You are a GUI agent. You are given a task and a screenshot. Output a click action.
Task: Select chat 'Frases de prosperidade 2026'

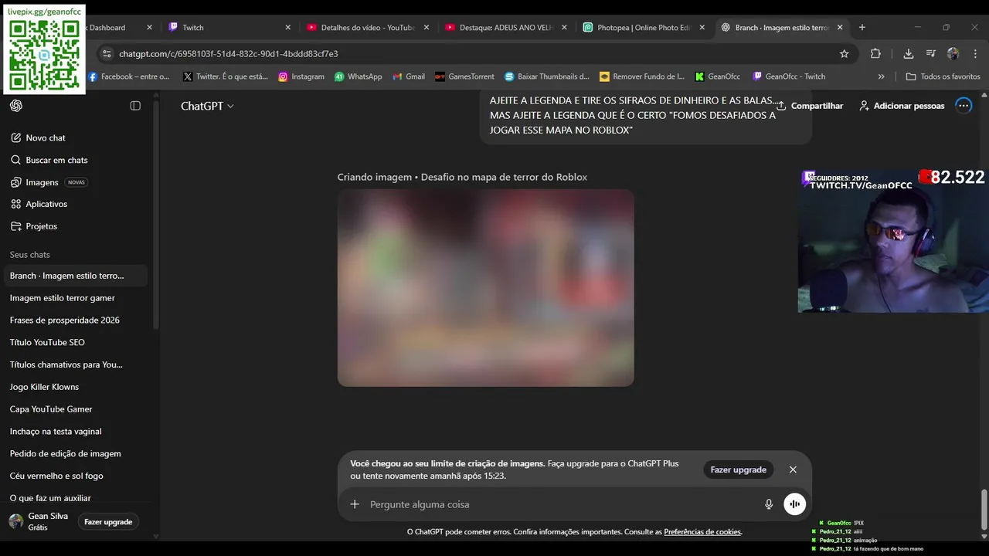[74, 320]
